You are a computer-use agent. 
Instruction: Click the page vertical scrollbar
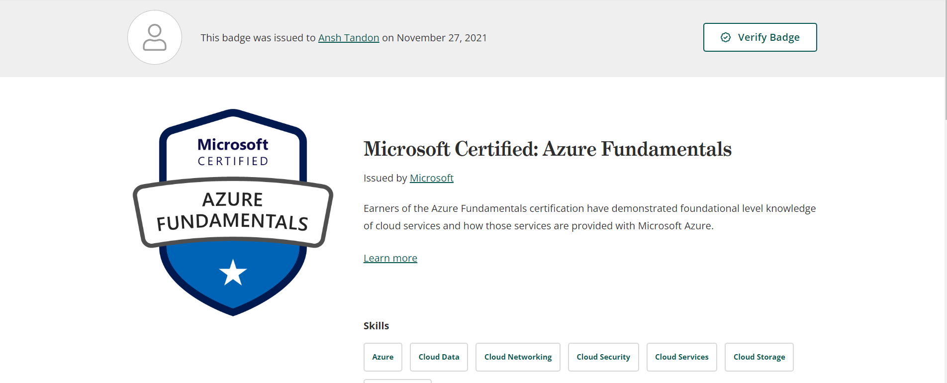click(945, 60)
